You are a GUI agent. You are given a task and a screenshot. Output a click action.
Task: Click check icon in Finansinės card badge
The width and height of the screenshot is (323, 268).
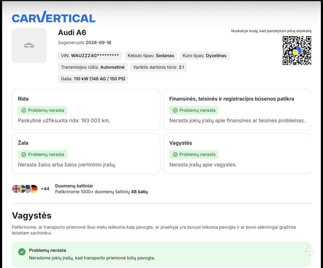(x=175, y=110)
